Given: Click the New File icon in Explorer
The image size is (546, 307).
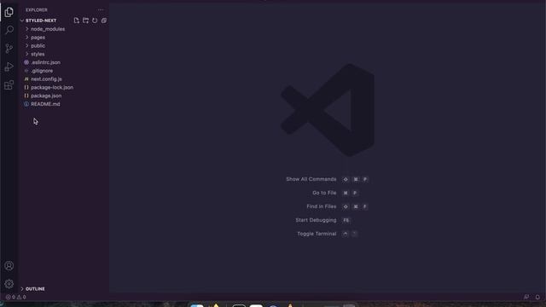Looking at the screenshot, I should click(x=77, y=20).
